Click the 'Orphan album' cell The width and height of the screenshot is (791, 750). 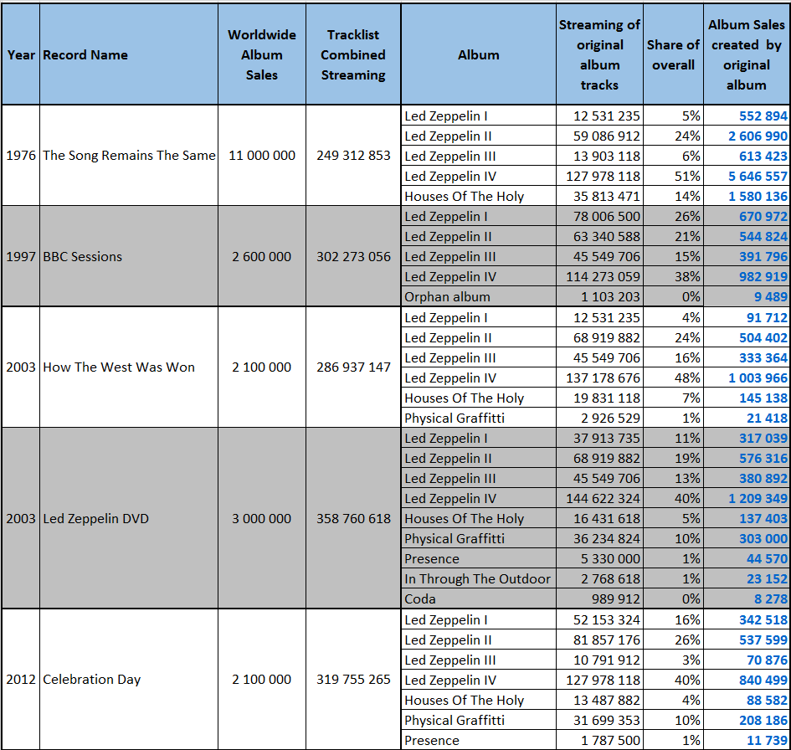click(478, 296)
